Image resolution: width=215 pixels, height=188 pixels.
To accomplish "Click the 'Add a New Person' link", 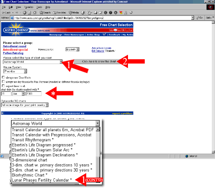I will point(101,48).
